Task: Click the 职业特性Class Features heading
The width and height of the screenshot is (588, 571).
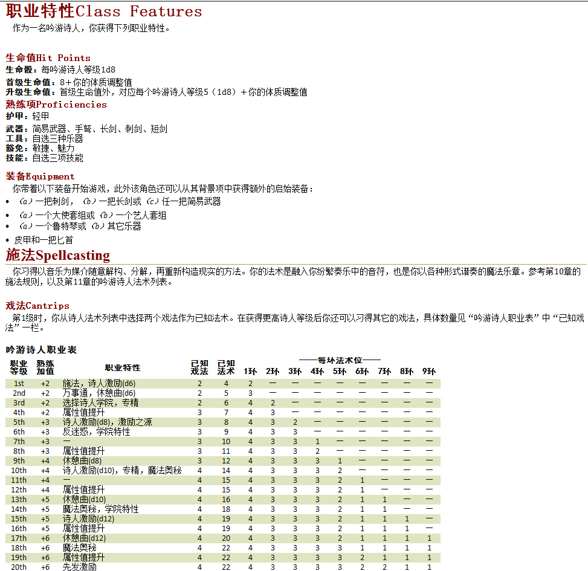Action: (x=104, y=11)
